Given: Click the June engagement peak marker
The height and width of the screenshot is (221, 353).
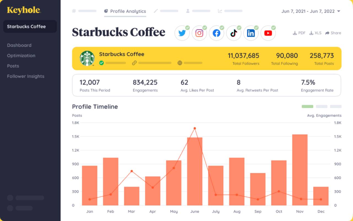Looking at the screenshot, I should point(195,128).
